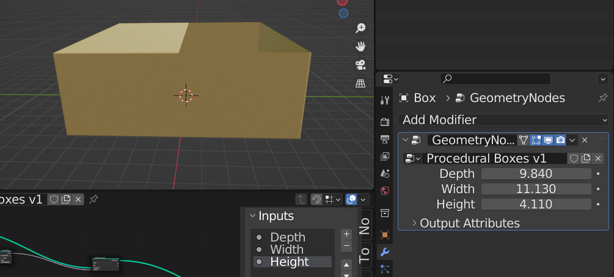Screen dimensions: 614x277
Task: Click the blue Z axis gizmo circle
Action: 343,13
